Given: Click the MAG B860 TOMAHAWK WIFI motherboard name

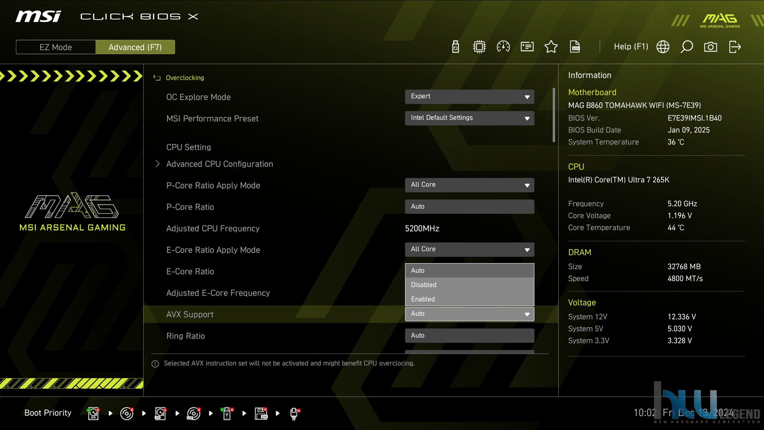Looking at the screenshot, I should coord(634,105).
